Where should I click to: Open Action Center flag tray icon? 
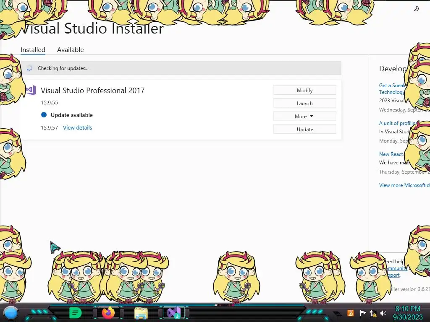coord(363,313)
